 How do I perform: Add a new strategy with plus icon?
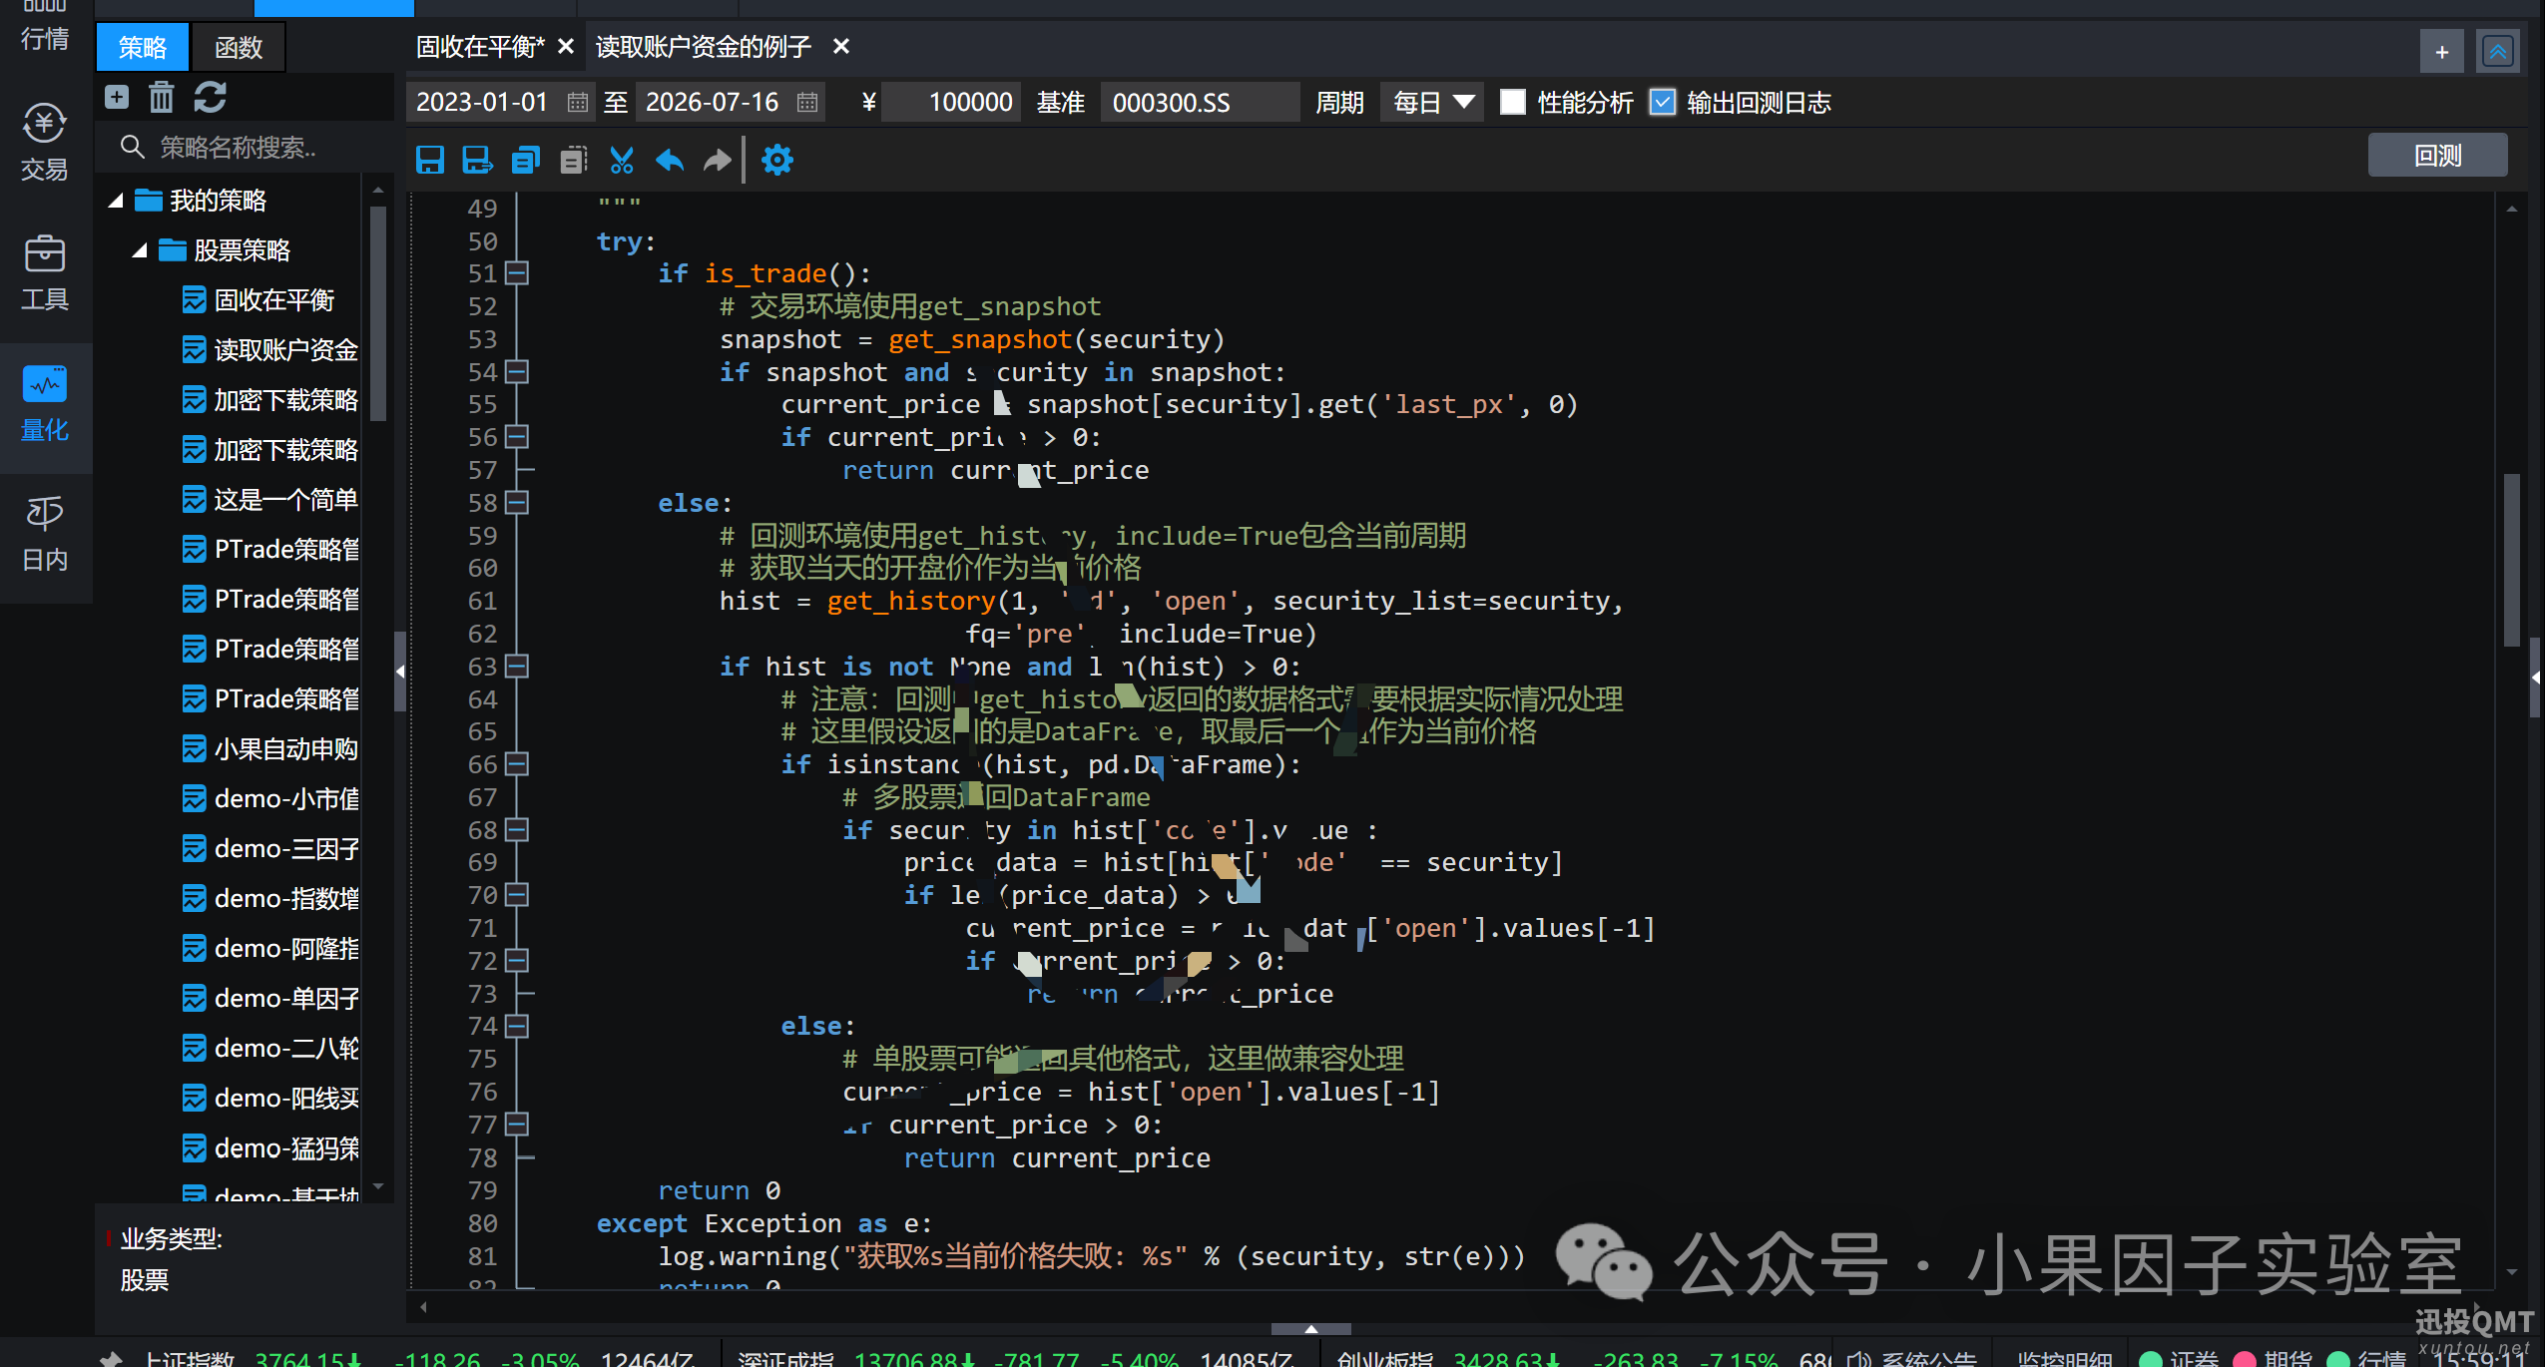[x=117, y=97]
